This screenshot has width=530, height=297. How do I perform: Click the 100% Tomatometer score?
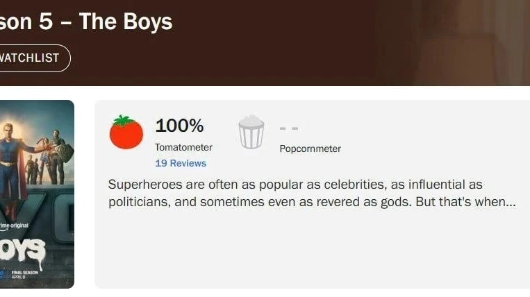click(x=179, y=126)
